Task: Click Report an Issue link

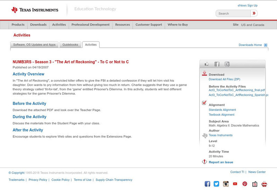Action: [221, 162]
